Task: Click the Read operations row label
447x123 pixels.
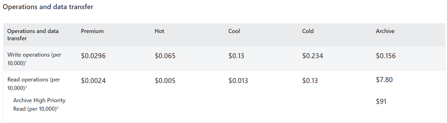Action: 34,83
